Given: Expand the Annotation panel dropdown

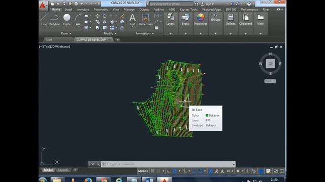Looking at the screenshot, I should point(144,33).
